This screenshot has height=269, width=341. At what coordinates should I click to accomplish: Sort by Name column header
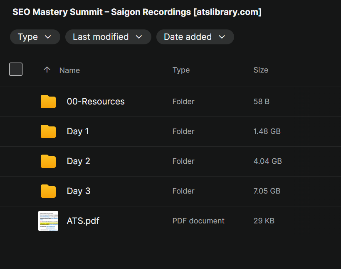coord(69,70)
